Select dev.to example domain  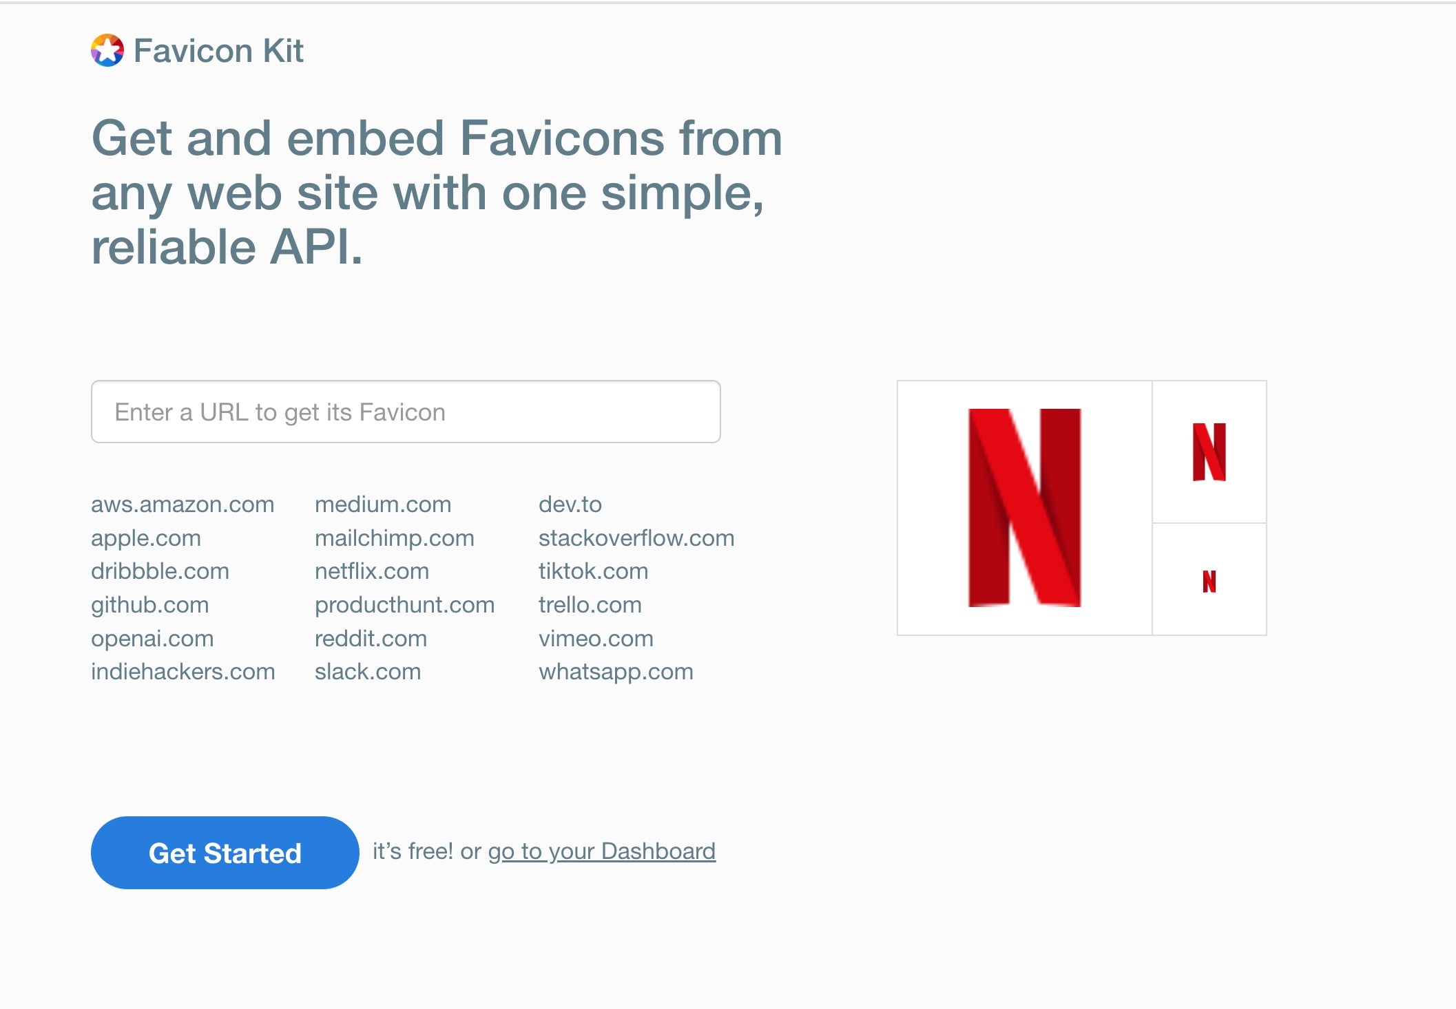570,504
